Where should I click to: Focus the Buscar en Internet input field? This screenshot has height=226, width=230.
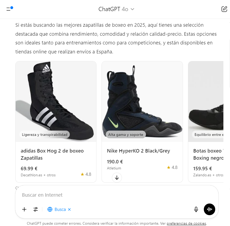coord(117,195)
